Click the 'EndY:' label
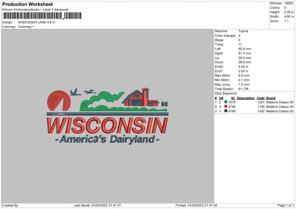This screenshot has width=296, height=209. coord(219,71)
